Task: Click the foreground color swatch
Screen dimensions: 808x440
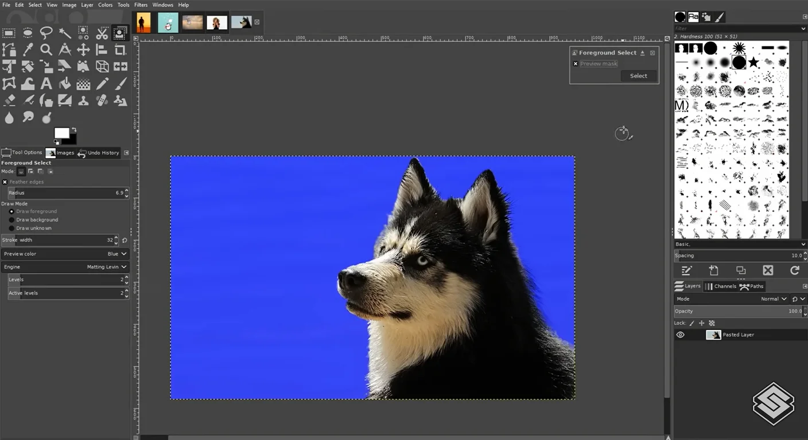Action: (61, 133)
